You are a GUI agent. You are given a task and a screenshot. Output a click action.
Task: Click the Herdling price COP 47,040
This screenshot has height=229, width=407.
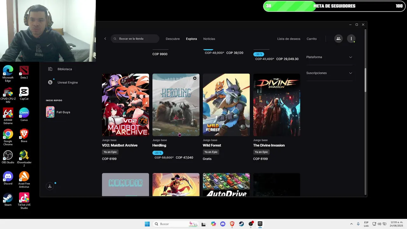point(184,158)
